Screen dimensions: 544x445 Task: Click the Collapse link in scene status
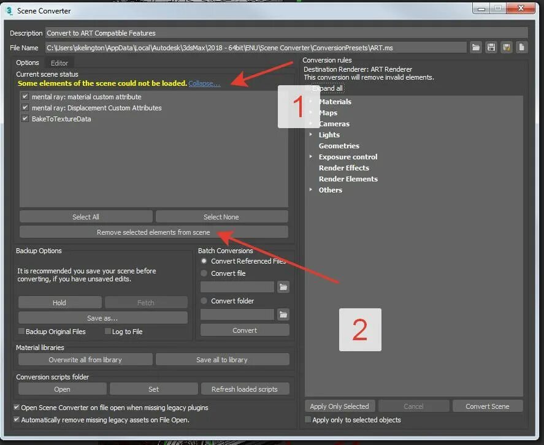click(204, 83)
